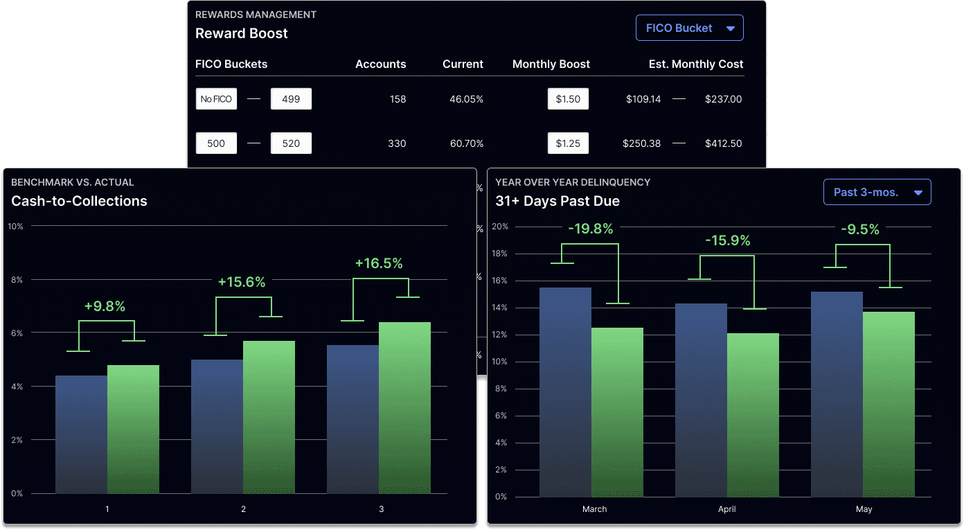This screenshot has width=964, height=530.
Task: Click the May axis label
Action: coord(864,509)
